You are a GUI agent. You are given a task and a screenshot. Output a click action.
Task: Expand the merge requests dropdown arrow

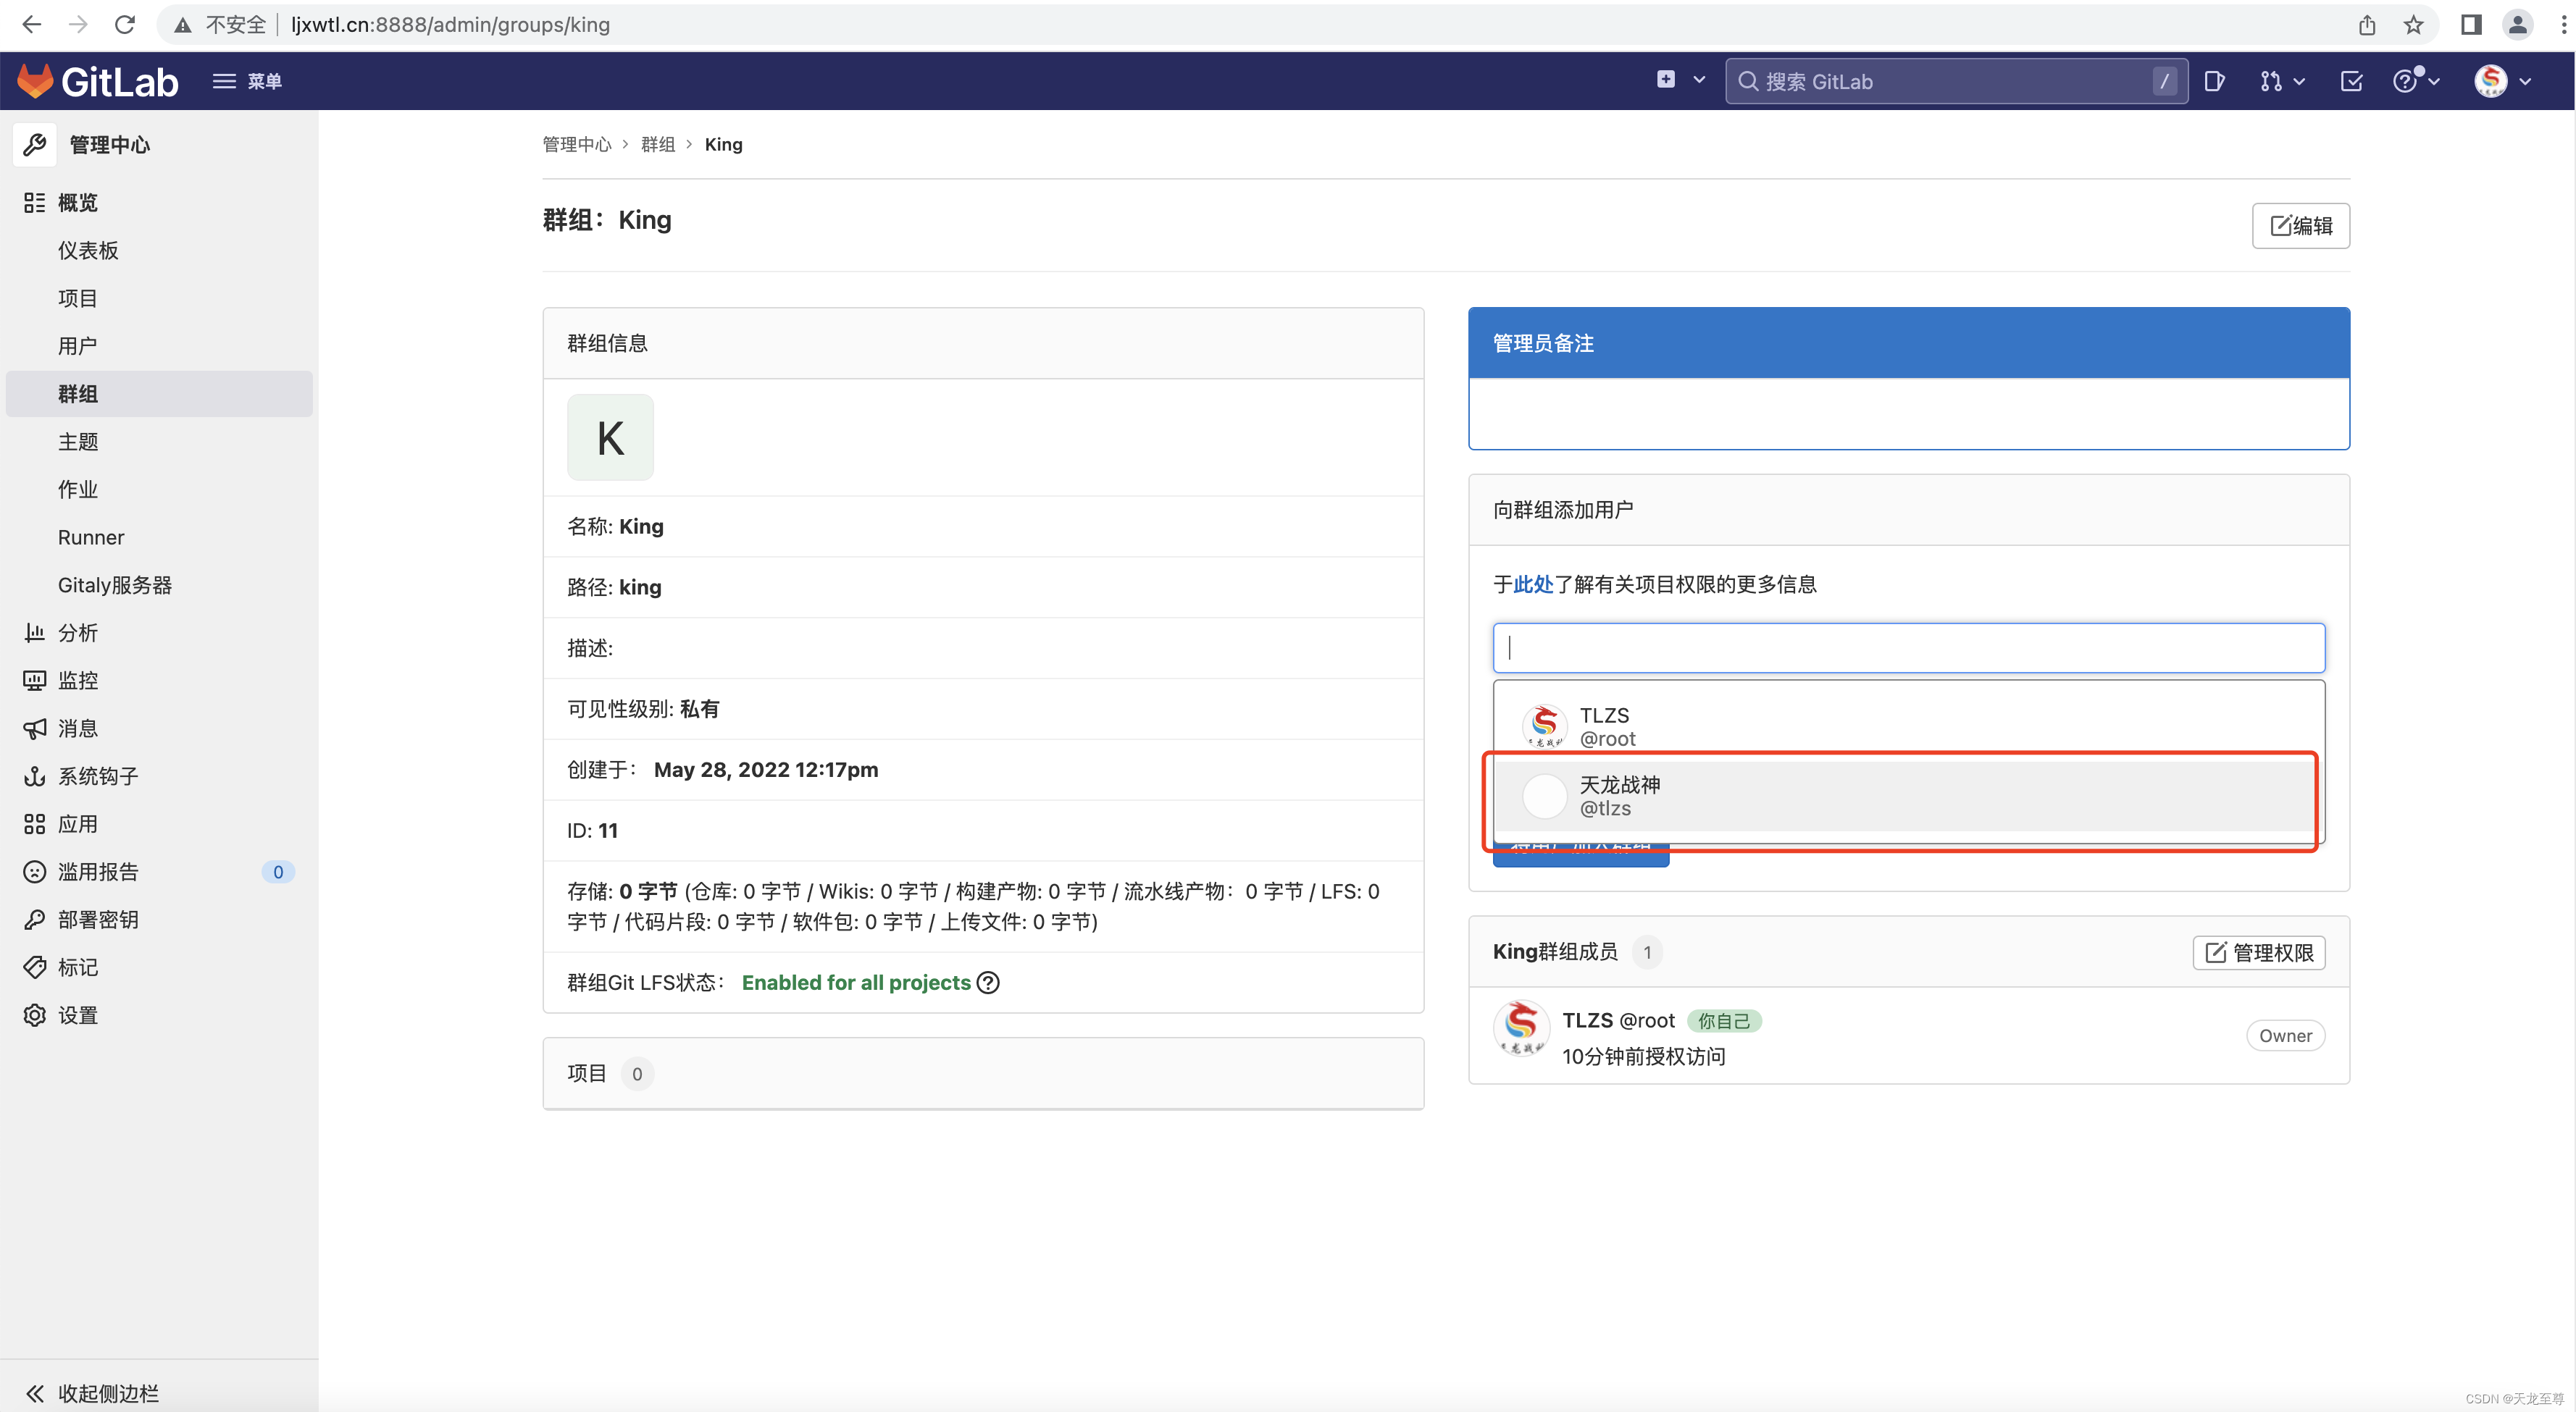[x=2299, y=81]
